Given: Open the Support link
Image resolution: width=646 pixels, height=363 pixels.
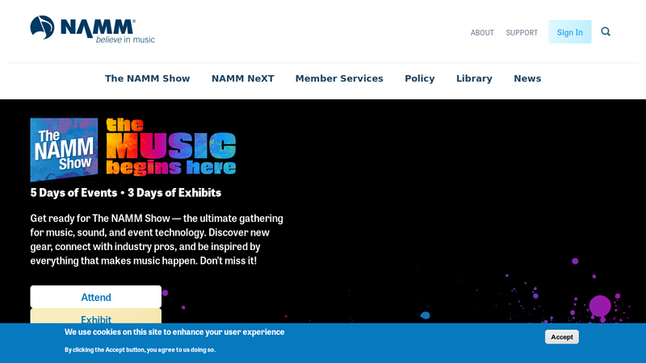Looking at the screenshot, I should coord(522,32).
